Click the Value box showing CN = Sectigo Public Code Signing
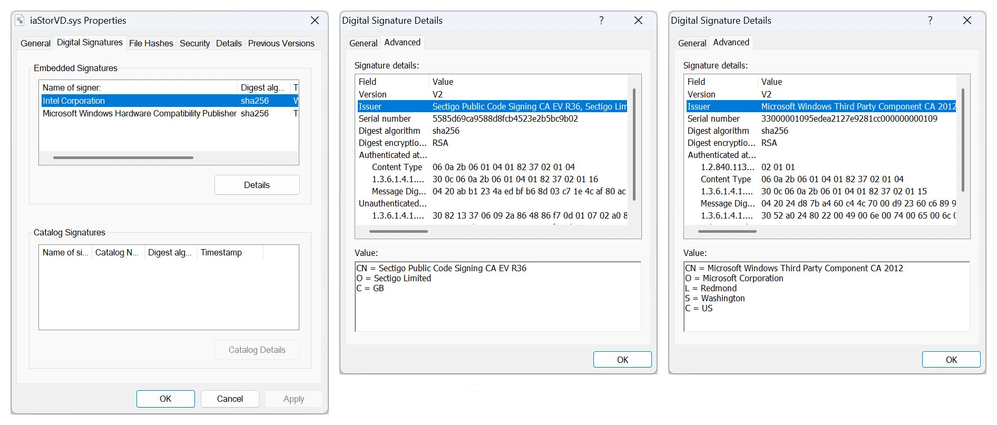 pos(498,296)
